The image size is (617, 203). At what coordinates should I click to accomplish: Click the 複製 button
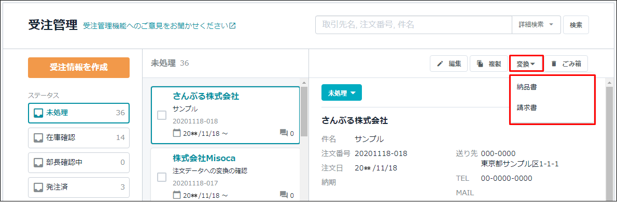[x=489, y=64]
